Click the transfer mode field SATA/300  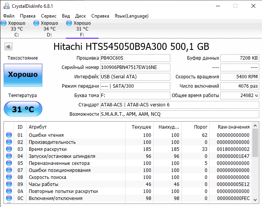[135, 86]
